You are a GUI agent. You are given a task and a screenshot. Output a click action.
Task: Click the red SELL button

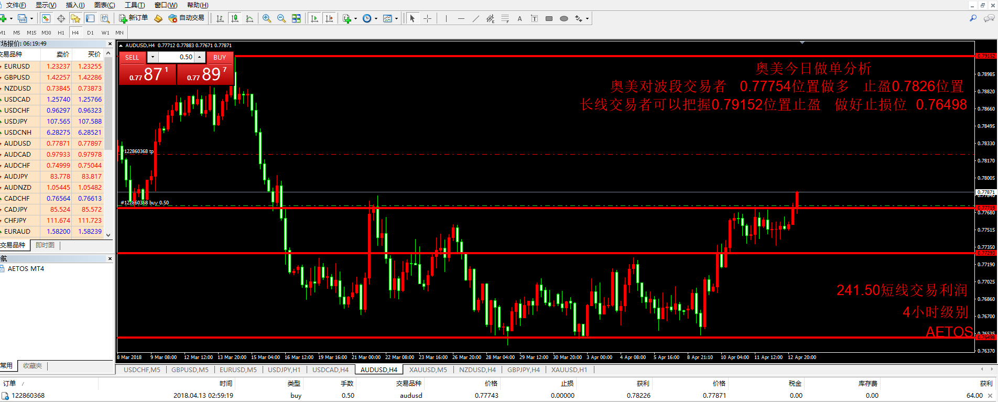coord(132,57)
